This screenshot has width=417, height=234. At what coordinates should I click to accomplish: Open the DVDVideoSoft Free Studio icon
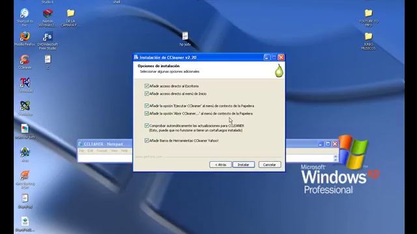(48, 37)
